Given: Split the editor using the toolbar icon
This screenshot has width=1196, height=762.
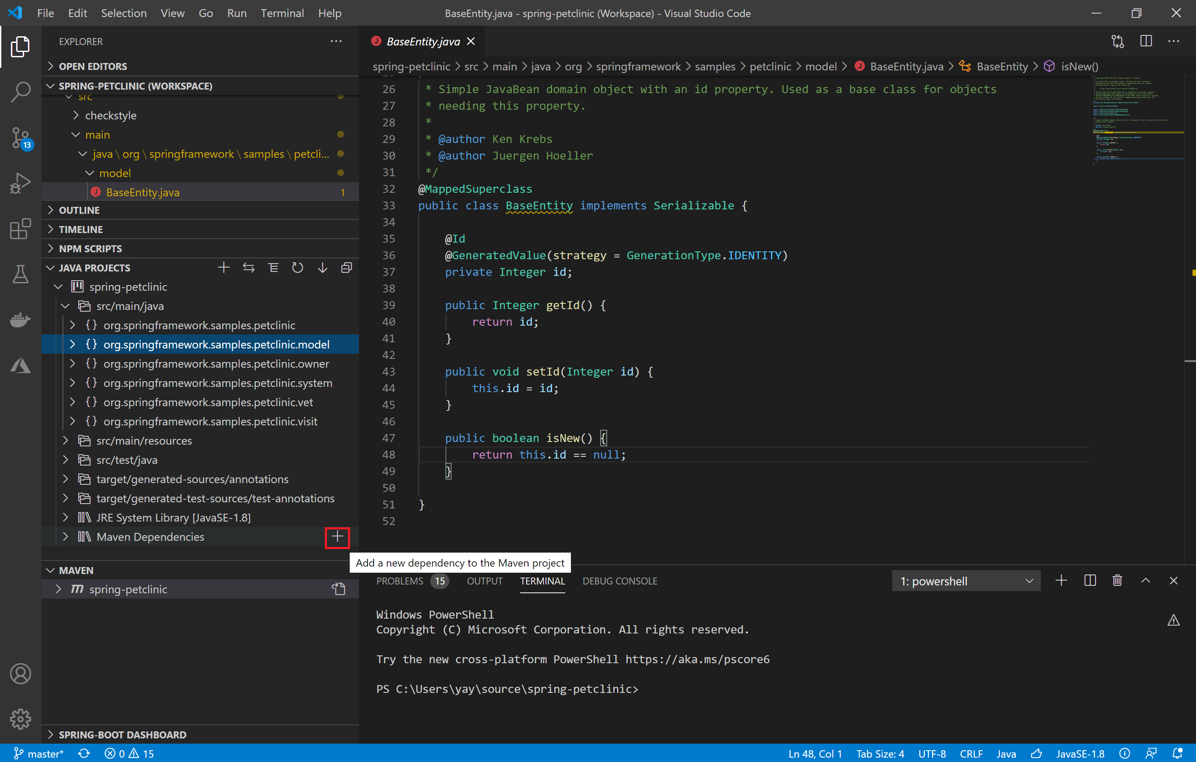Looking at the screenshot, I should coord(1145,41).
